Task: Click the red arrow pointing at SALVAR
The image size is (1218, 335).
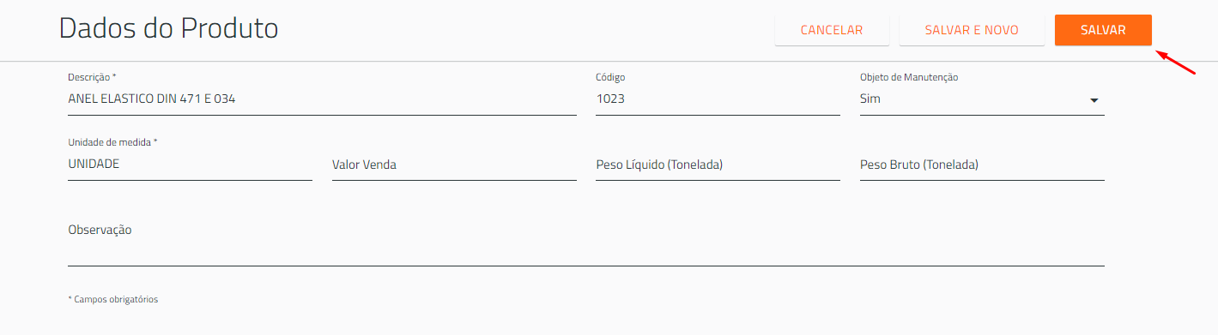Action: point(1176,63)
